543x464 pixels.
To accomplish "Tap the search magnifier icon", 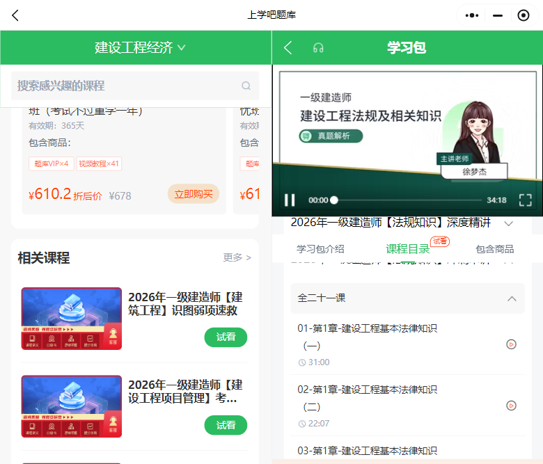I will click(246, 86).
